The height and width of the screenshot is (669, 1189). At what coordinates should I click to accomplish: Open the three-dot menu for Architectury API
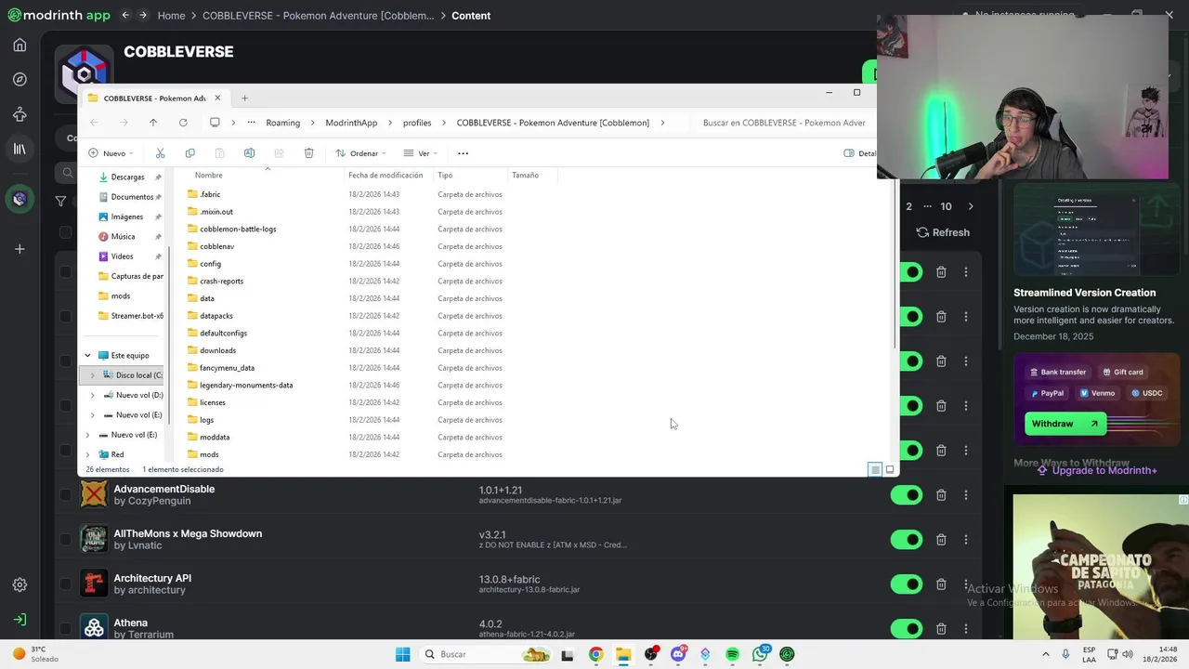[x=966, y=584]
